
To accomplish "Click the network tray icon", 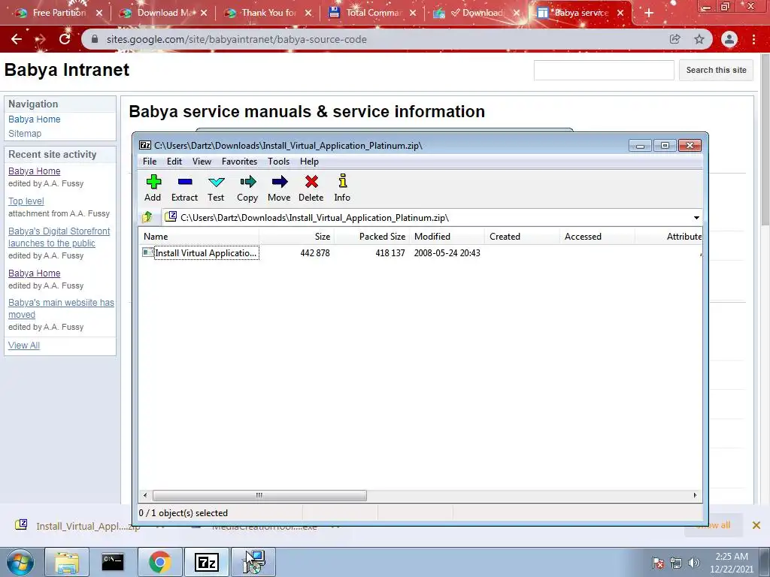I will (x=676, y=563).
